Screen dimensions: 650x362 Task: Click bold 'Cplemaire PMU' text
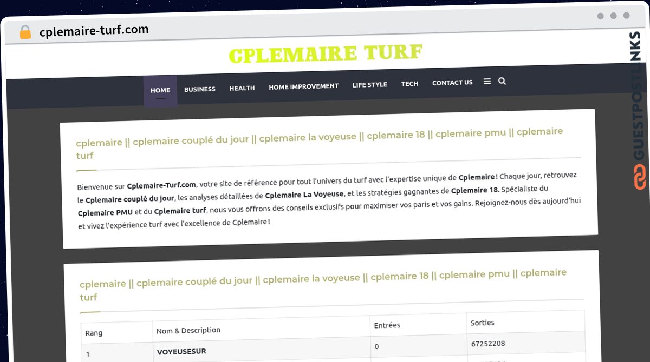tap(105, 213)
